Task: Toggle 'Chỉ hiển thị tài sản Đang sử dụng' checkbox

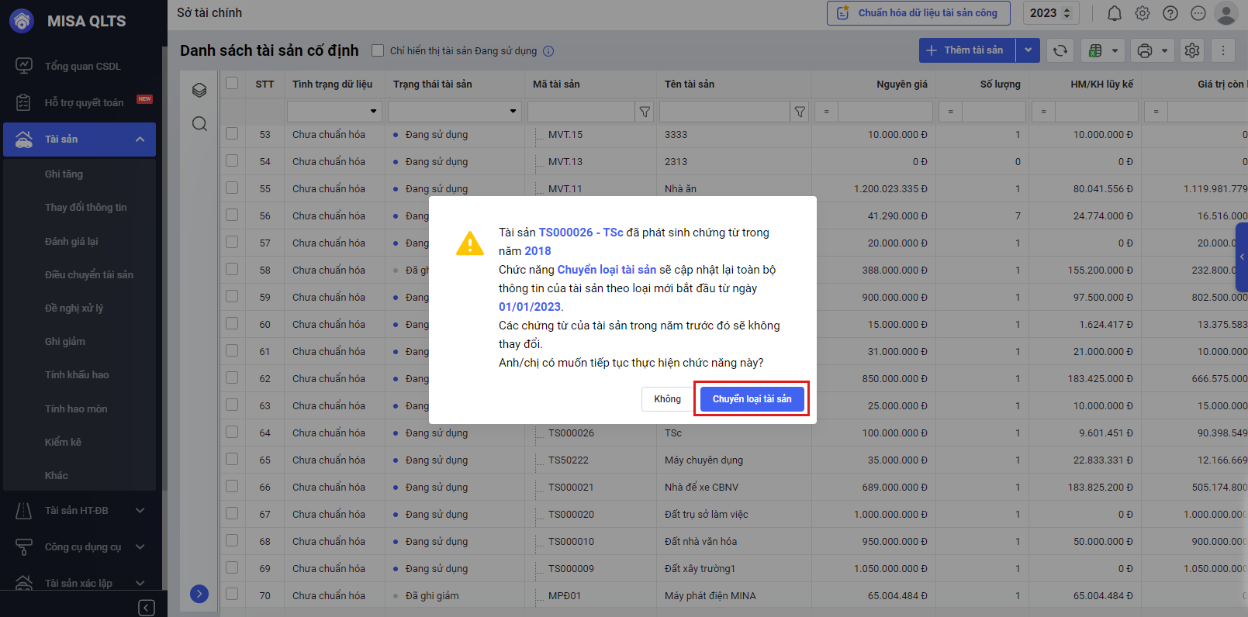Action: pos(378,50)
